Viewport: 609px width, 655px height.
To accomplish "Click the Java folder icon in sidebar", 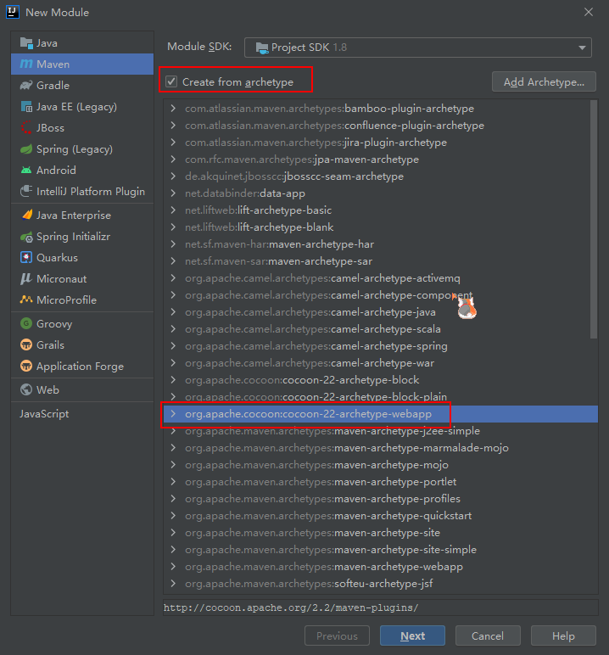I will 26,43.
